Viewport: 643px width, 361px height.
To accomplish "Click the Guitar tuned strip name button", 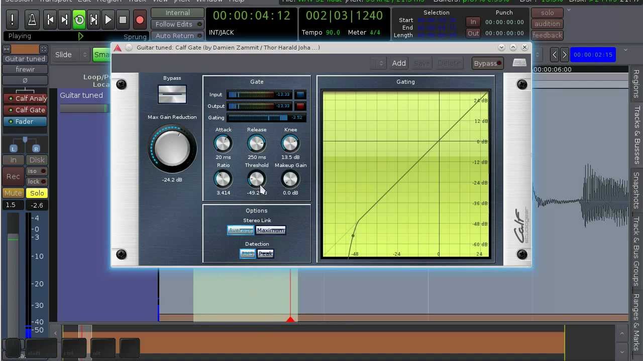I will click(25, 59).
